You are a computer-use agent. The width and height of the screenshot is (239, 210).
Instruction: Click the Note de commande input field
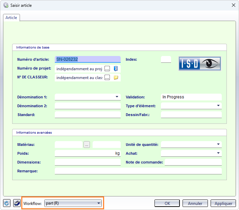point(193,162)
